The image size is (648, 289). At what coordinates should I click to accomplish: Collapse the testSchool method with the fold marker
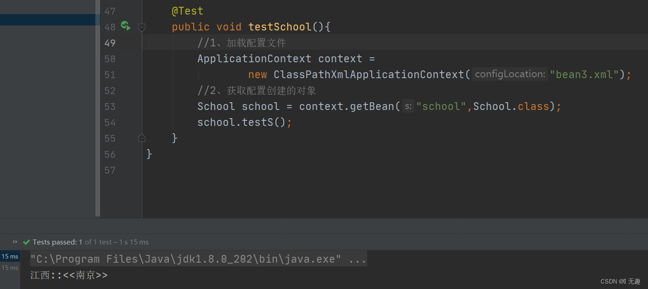(141, 28)
